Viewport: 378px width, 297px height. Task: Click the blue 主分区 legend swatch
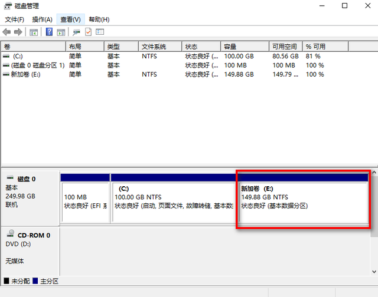coord(35,281)
